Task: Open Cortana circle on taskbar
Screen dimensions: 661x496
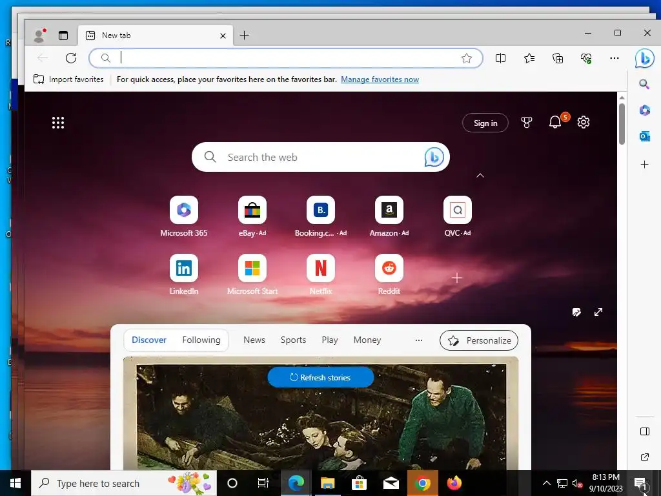Action: click(232, 483)
